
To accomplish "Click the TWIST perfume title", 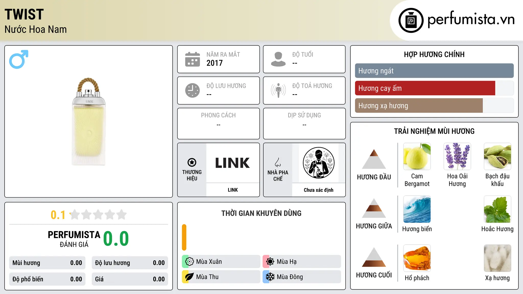I will click(x=24, y=14).
